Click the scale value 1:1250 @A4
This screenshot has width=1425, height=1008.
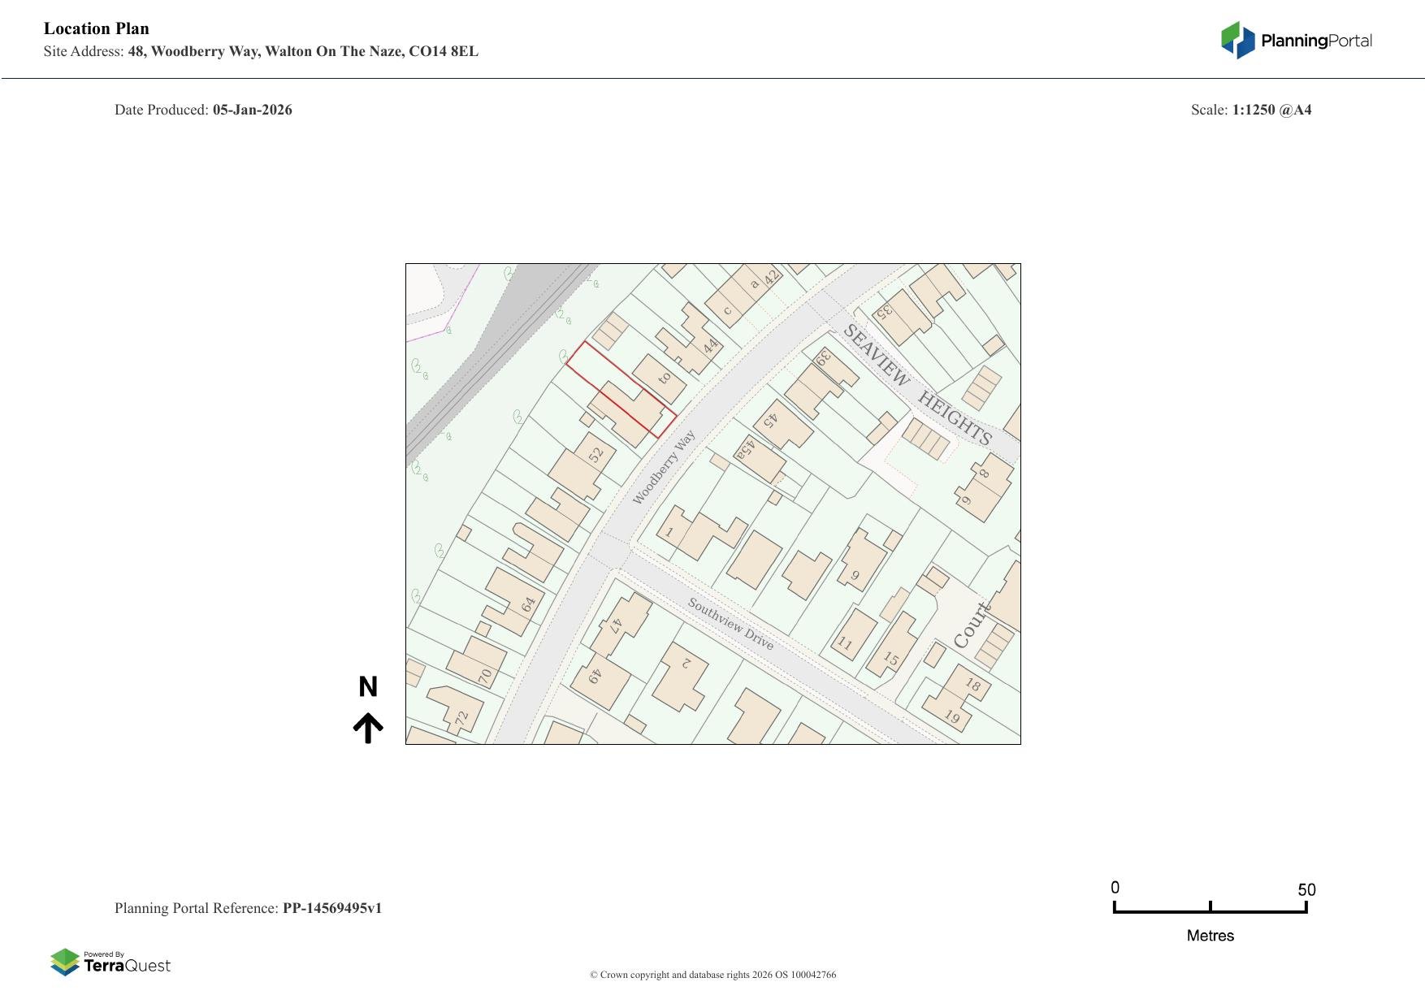[1271, 110]
